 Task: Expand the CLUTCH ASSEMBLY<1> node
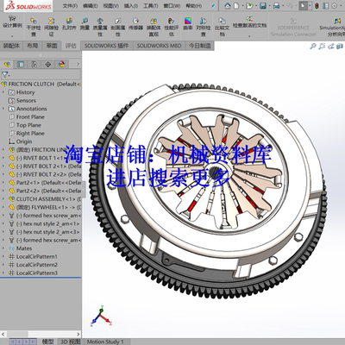(x=3, y=199)
